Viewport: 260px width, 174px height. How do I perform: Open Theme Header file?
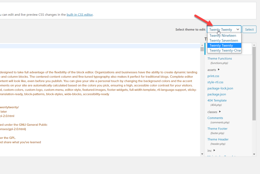coord(218,139)
